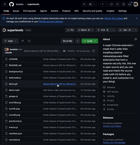Open levelsio owner breadcrumb link
This screenshot has width=140, height=145.
pyautogui.click(x=20, y=4)
